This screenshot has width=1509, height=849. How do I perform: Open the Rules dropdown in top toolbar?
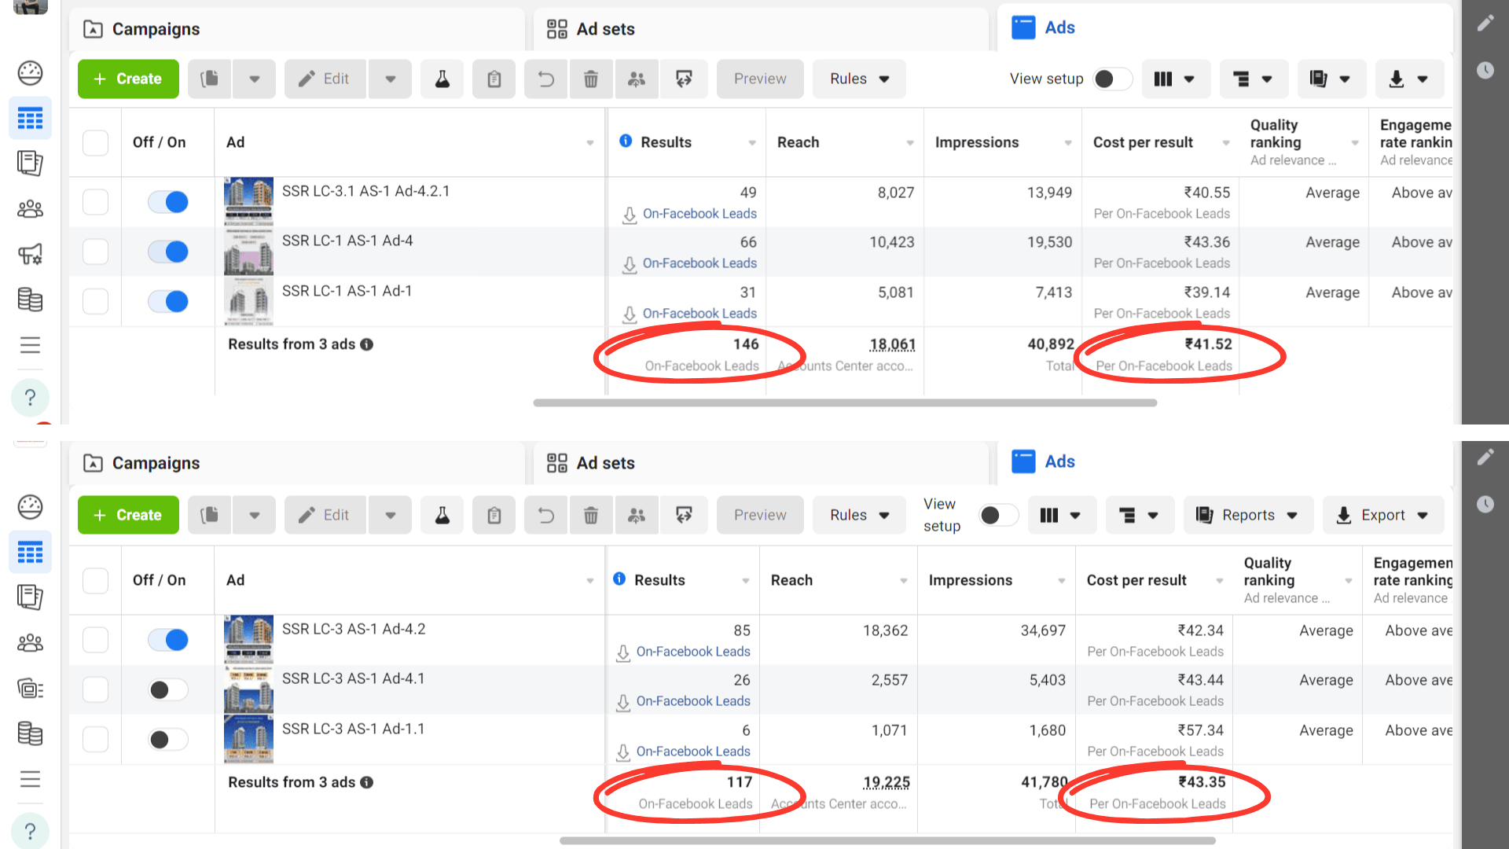click(x=859, y=79)
